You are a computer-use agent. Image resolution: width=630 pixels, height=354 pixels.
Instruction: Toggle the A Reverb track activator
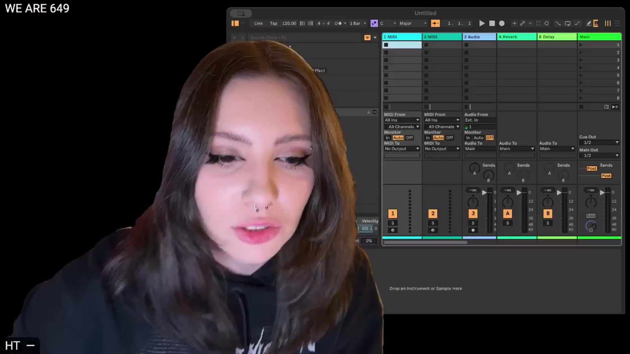tap(508, 214)
